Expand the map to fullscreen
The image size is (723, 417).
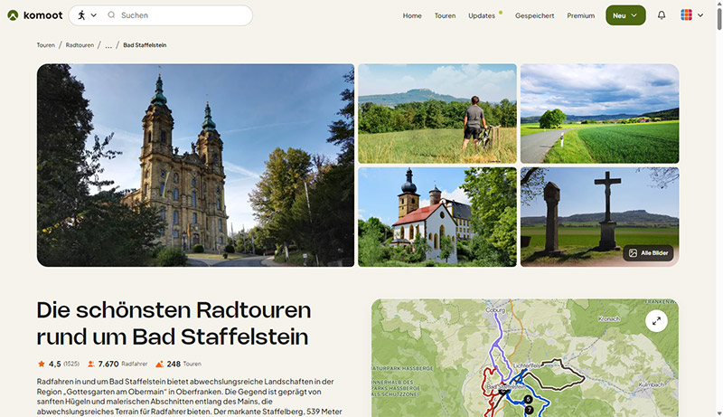656,320
